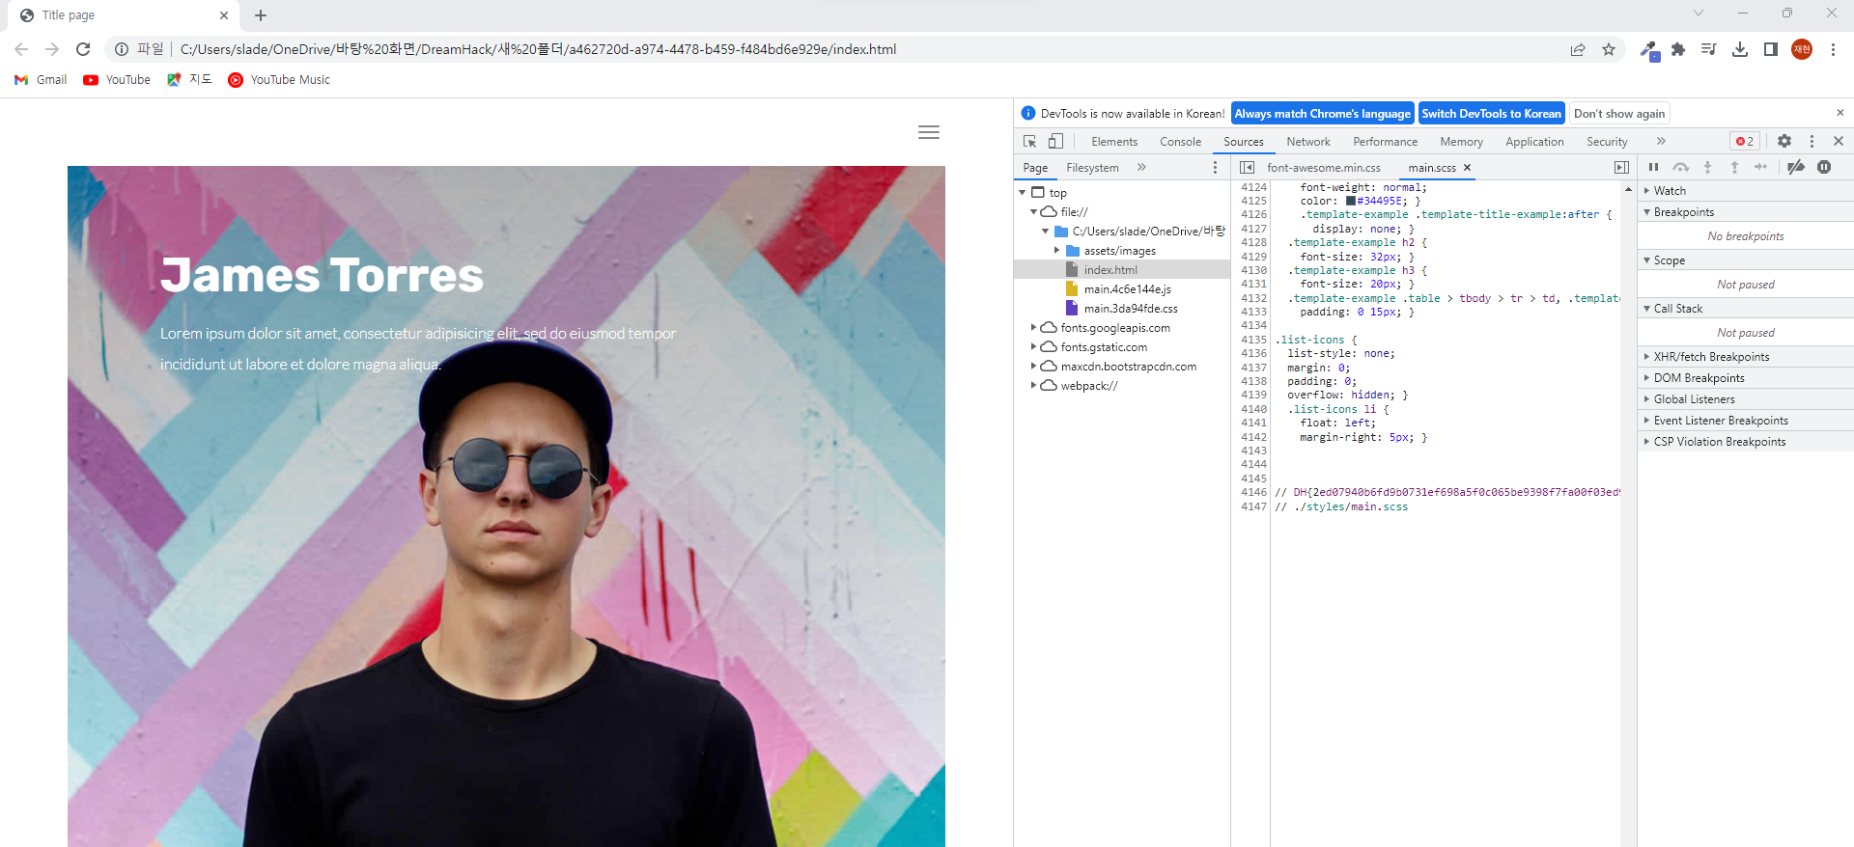Pause script execution
This screenshot has height=847, width=1854.
pyautogui.click(x=1653, y=167)
